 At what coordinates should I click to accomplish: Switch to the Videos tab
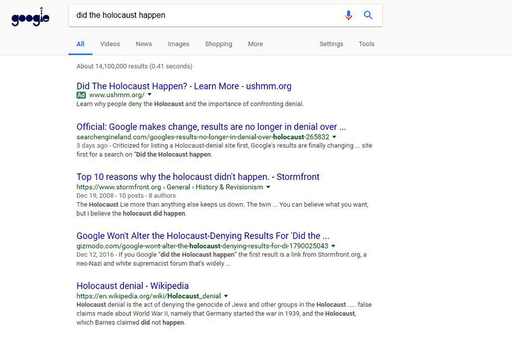pos(110,44)
